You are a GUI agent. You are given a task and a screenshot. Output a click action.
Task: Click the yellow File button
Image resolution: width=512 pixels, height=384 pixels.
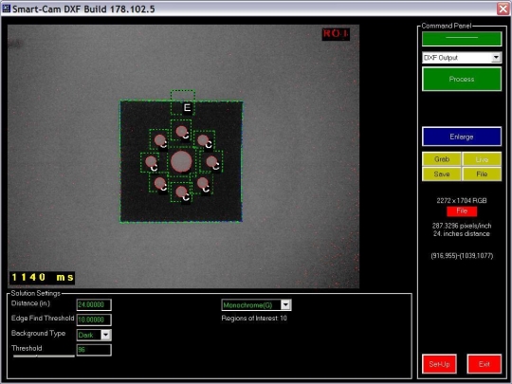click(482, 174)
